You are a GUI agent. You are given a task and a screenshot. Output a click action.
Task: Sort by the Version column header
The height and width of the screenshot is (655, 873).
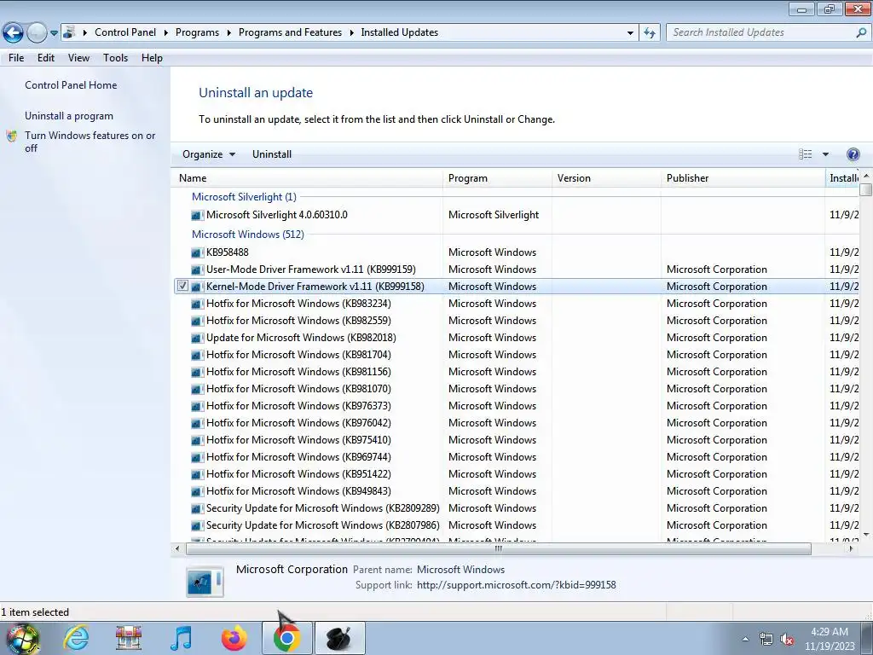tap(607, 178)
